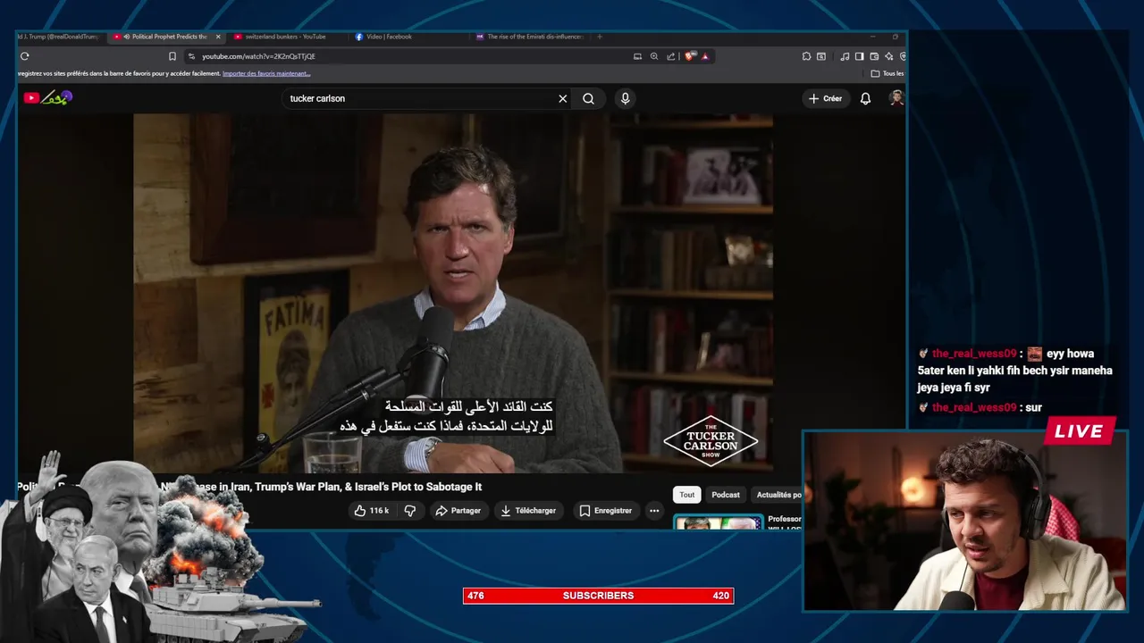Open YouTube notifications bell
This screenshot has width=1144, height=643.
click(865, 98)
